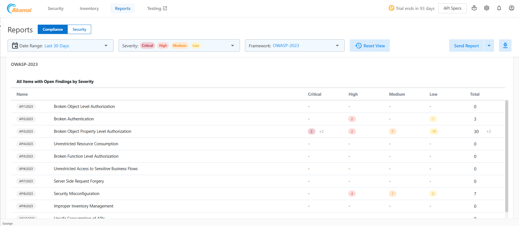Open the notifications bell
Screen dimensions: 519x226
pos(499,8)
